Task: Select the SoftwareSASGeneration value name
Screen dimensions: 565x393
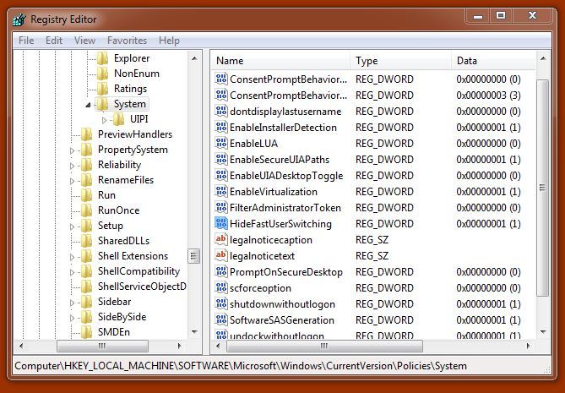Action: (282, 319)
